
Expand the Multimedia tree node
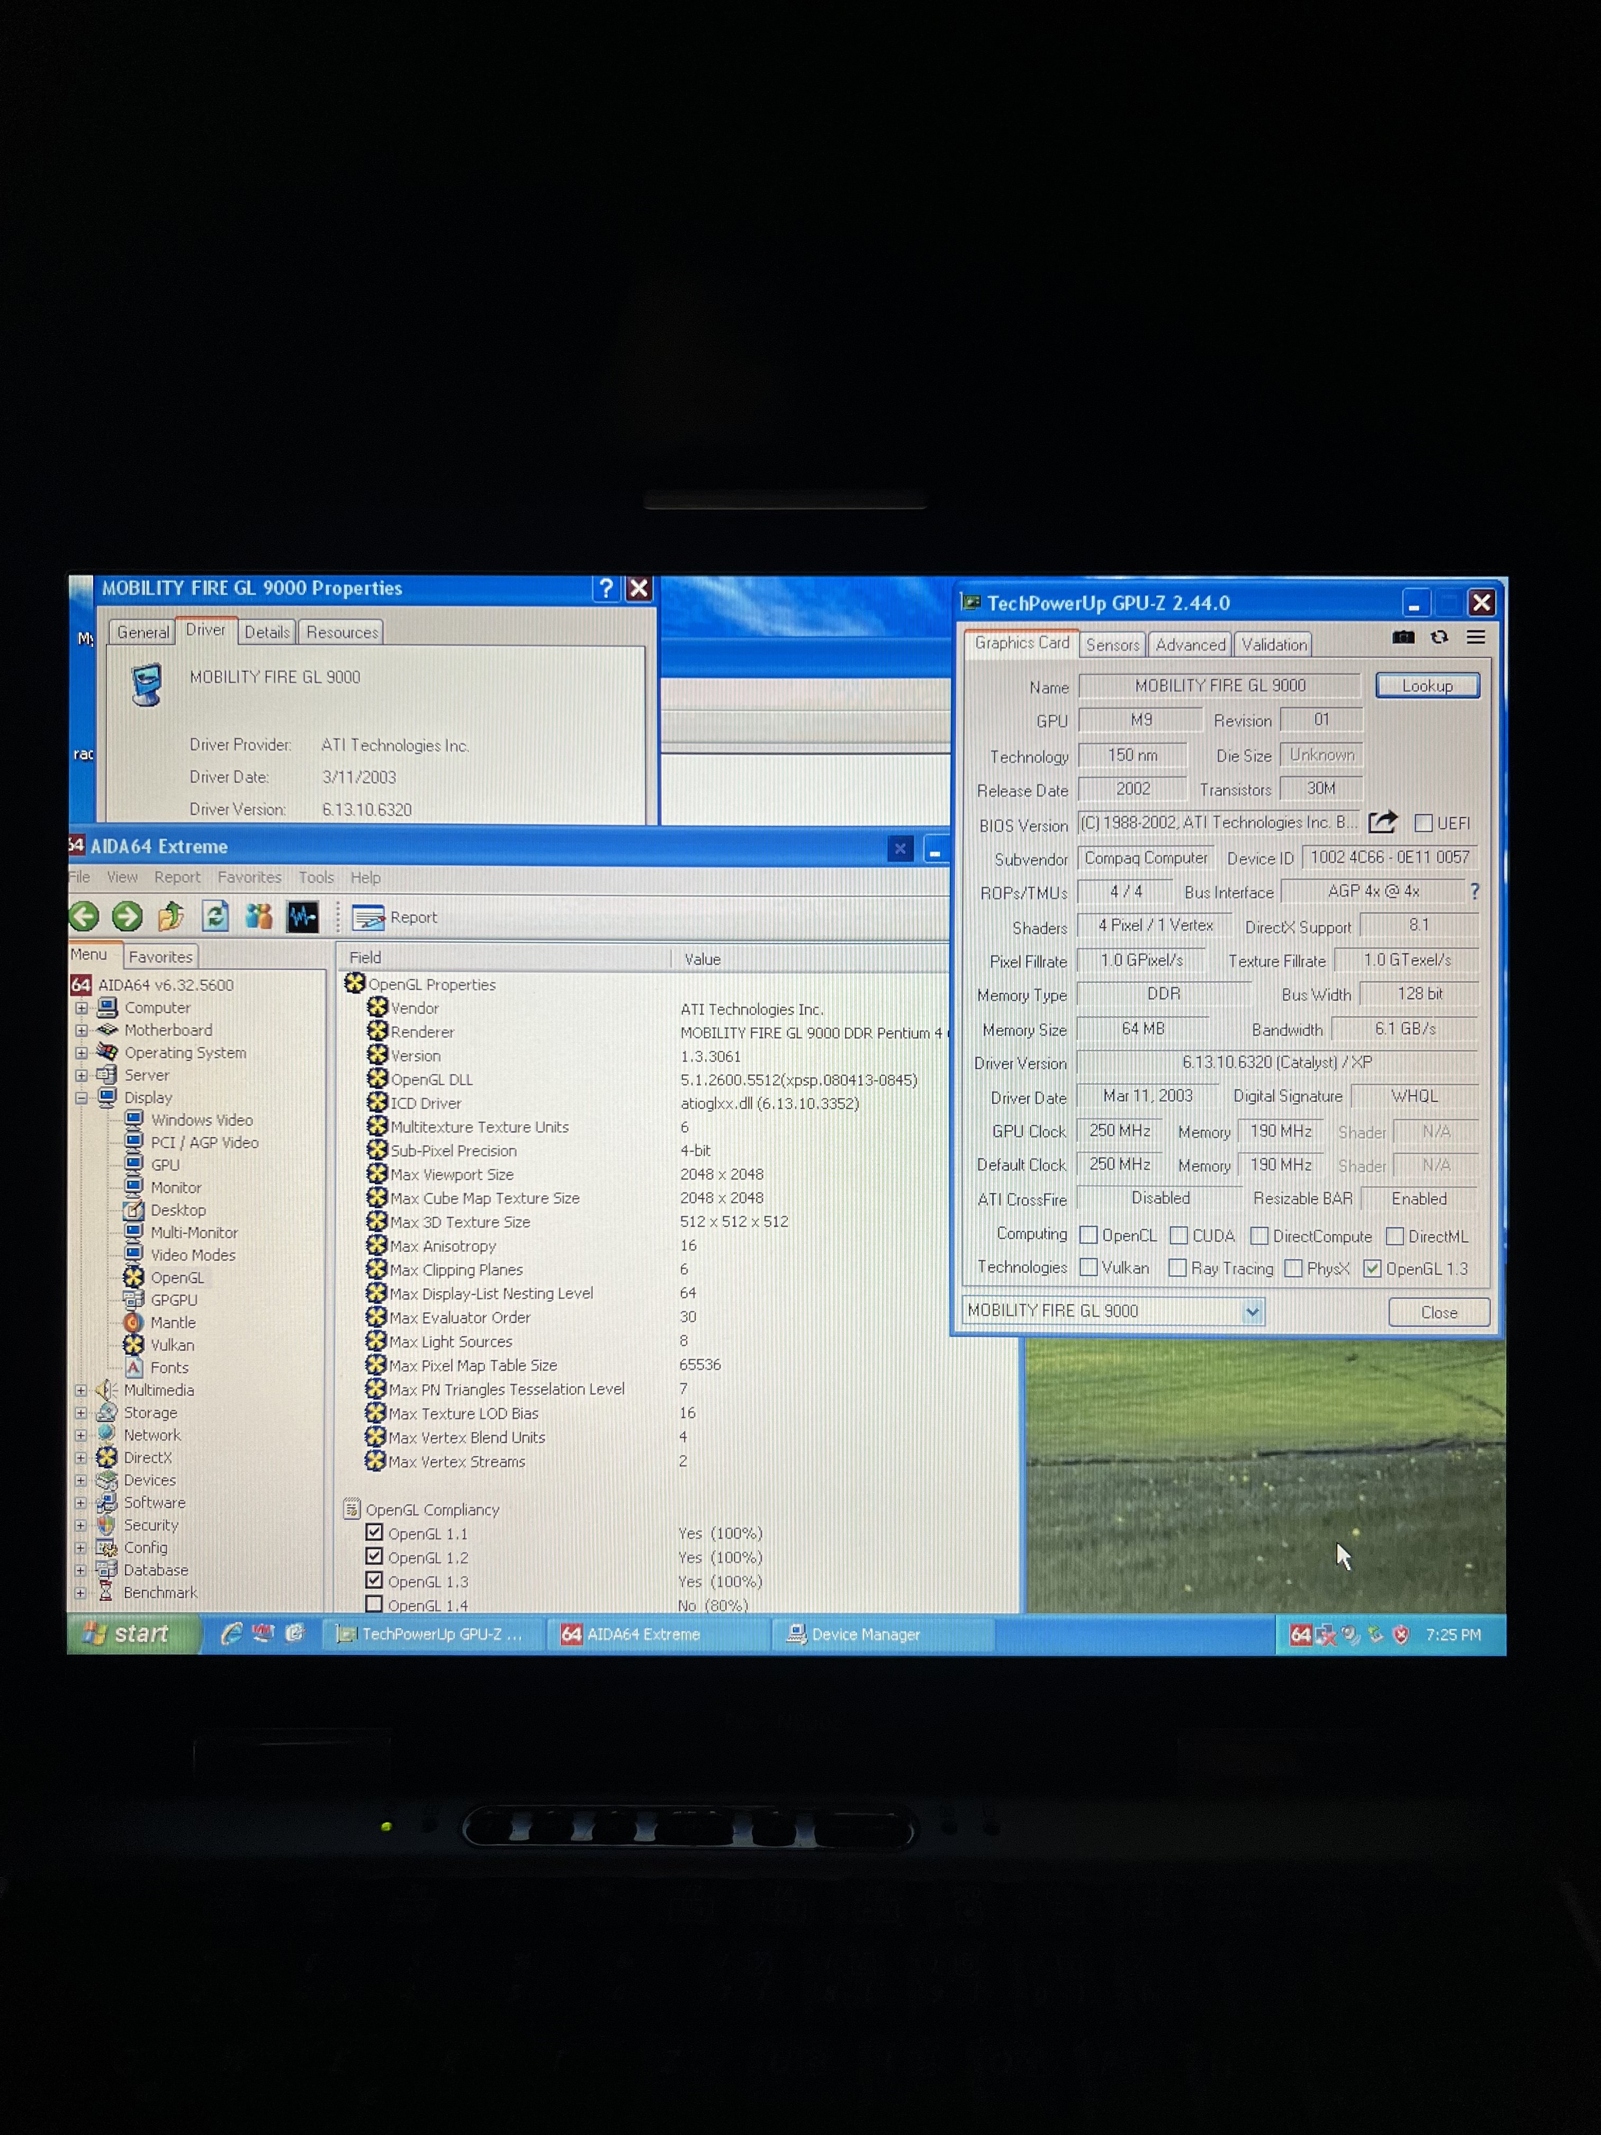[81, 1391]
